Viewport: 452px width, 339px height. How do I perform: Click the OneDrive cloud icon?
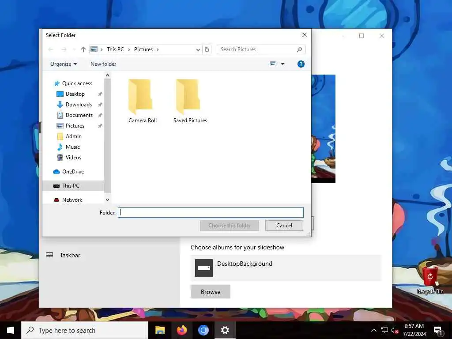pos(56,172)
